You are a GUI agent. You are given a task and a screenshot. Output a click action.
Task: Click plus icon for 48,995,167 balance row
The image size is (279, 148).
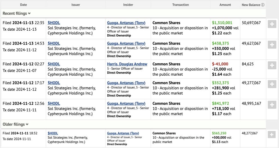(x=272, y=105)
